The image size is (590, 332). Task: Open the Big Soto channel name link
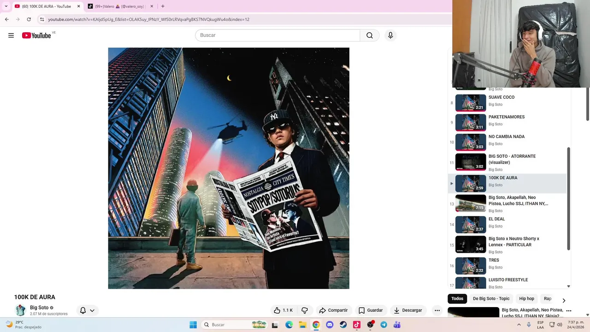pyautogui.click(x=39, y=308)
